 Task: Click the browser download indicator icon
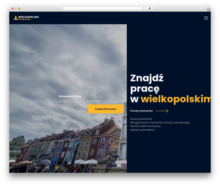[150, 9]
